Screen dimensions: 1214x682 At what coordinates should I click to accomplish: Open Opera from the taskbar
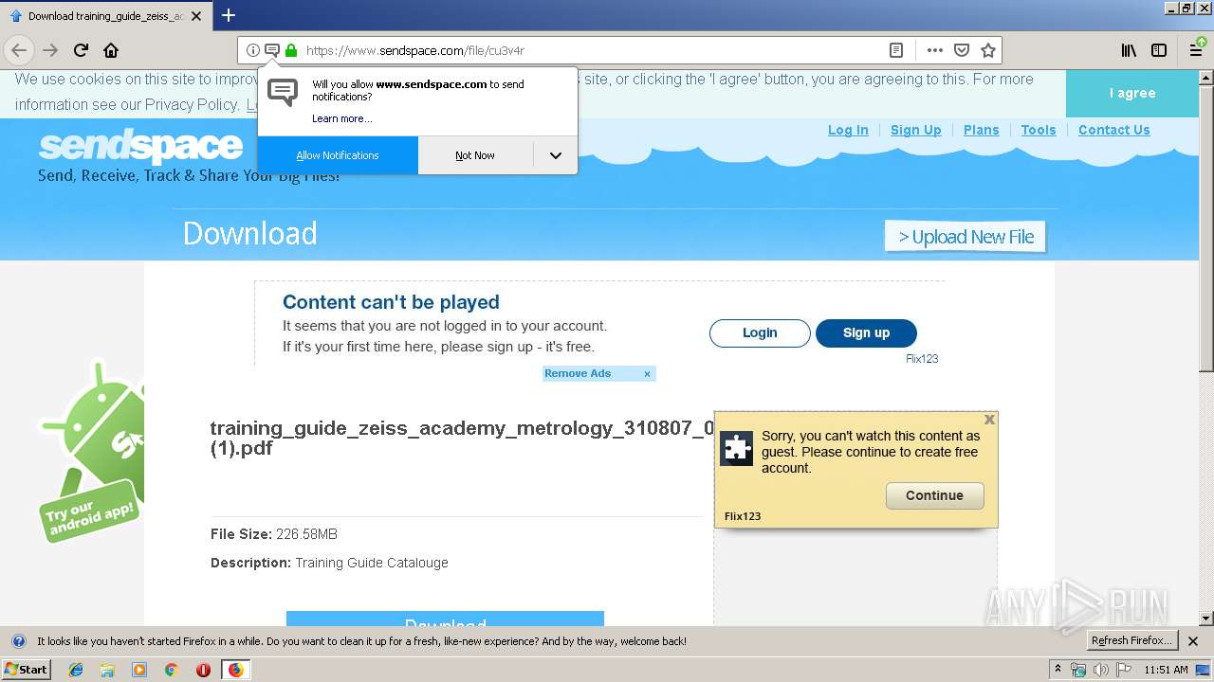pos(203,670)
